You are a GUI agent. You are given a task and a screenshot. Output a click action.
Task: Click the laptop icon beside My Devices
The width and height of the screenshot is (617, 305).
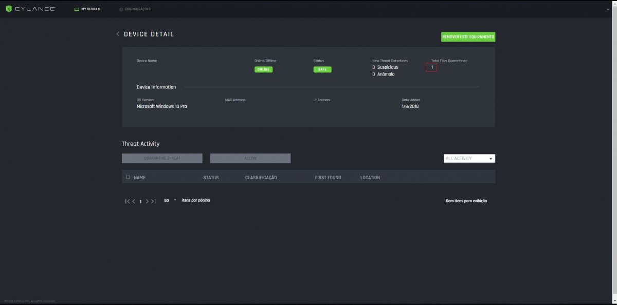click(77, 9)
